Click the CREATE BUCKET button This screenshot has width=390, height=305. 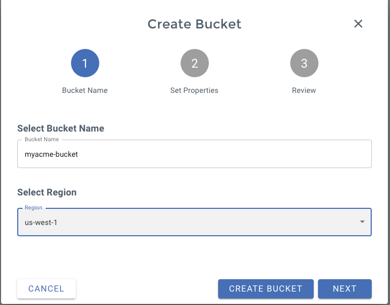point(265,288)
